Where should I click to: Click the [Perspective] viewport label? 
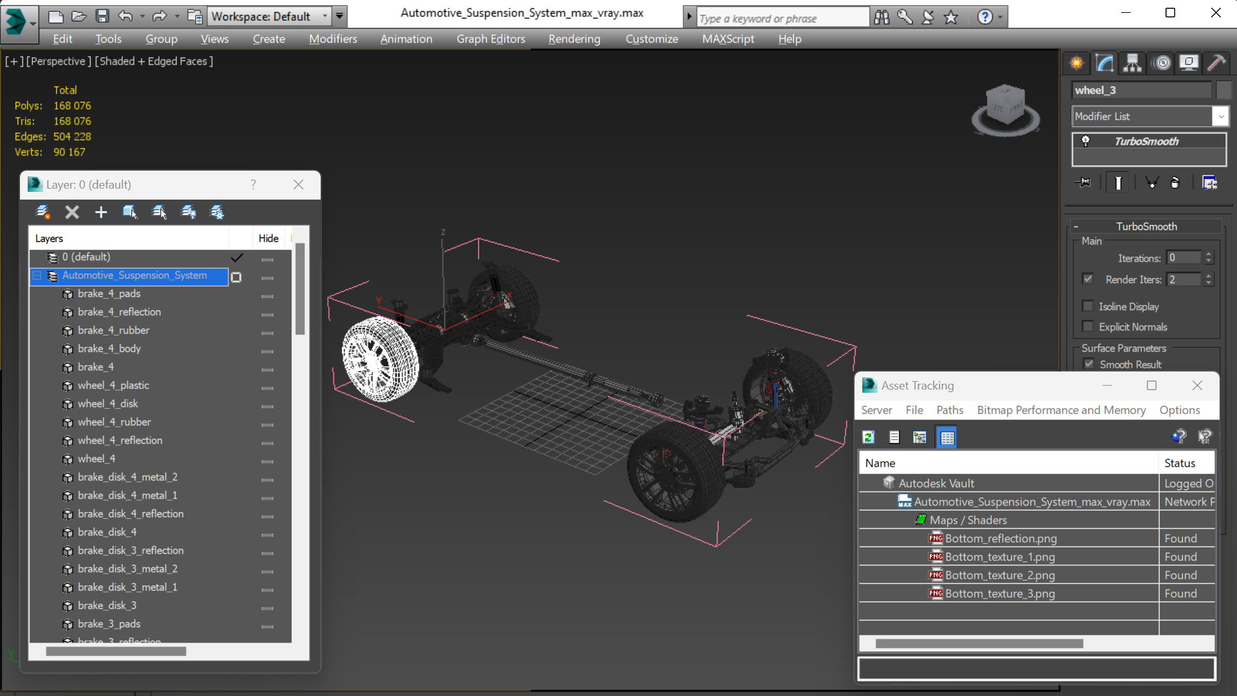coord(58,61)
